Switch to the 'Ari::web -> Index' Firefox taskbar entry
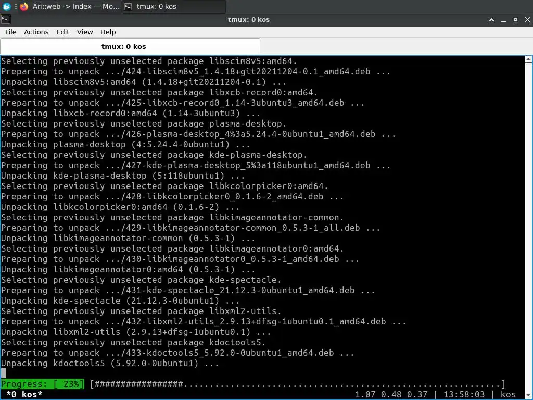Screen dimensions: 533x400 [70, 6]
